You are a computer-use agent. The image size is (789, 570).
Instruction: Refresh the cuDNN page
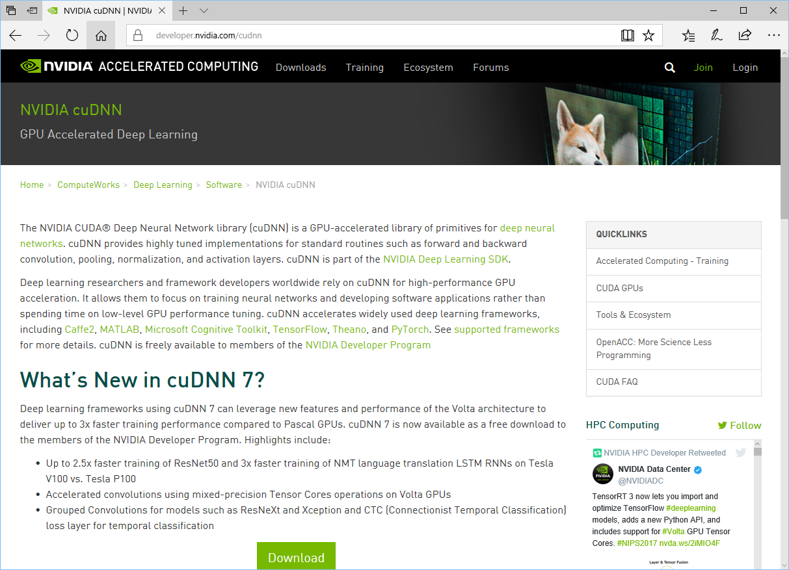click(x=72, y=36)
